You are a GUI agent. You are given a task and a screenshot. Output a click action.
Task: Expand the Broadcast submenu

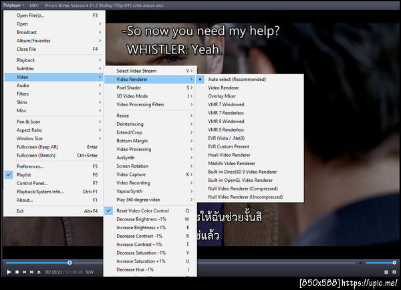tap(53, 33)
